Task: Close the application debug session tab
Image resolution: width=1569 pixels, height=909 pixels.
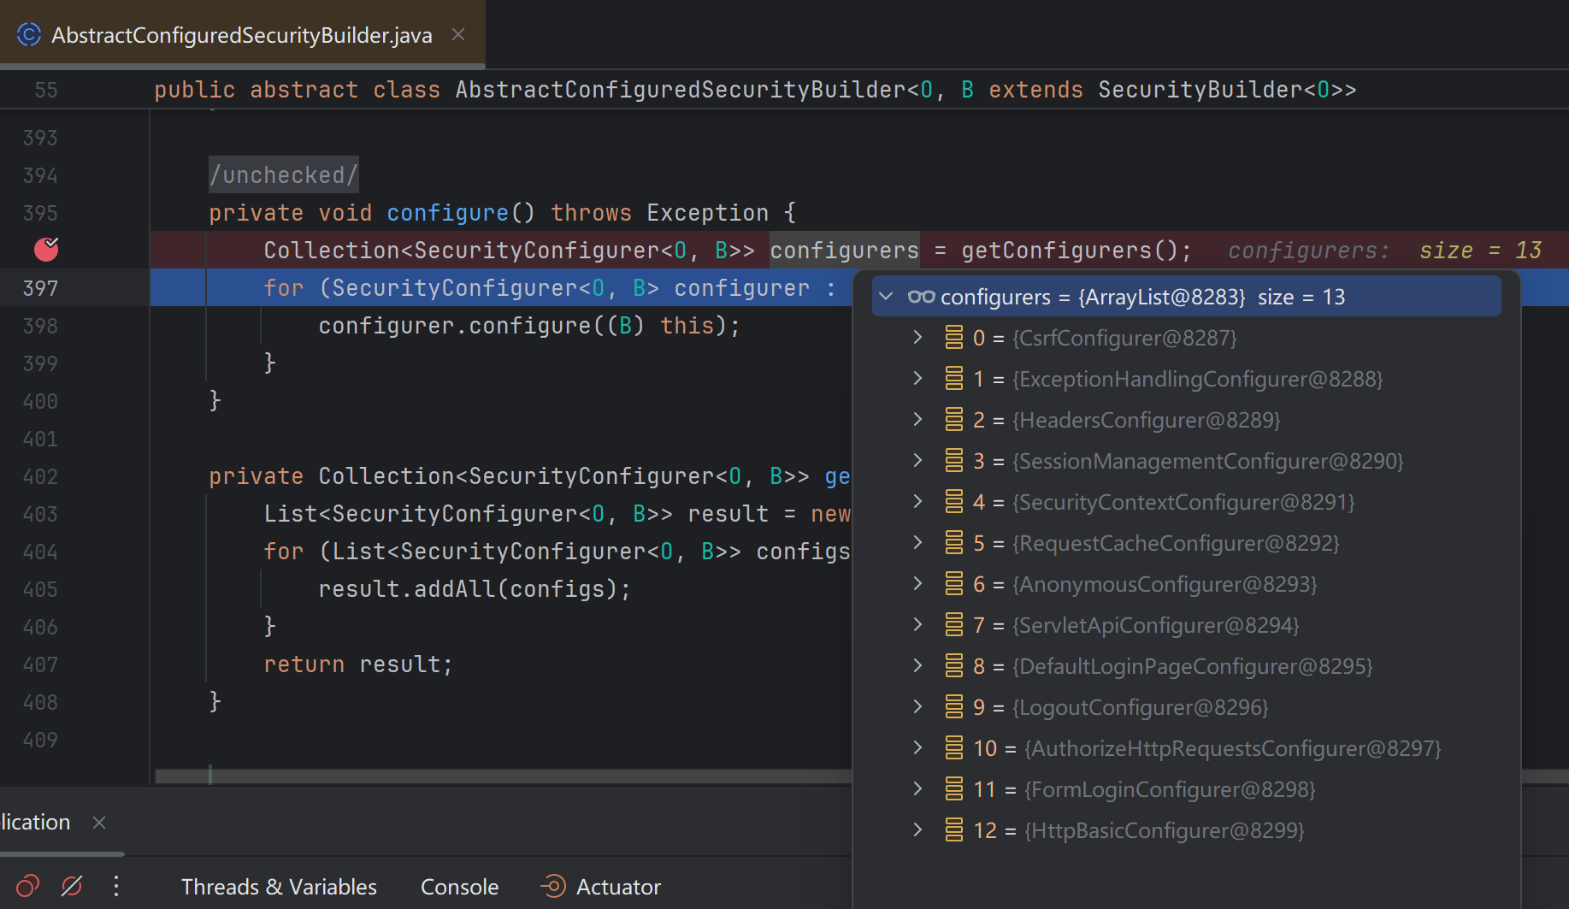Action: (99, 823)
